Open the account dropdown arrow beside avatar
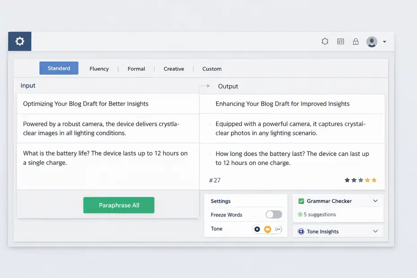 (x=385, y=42)
